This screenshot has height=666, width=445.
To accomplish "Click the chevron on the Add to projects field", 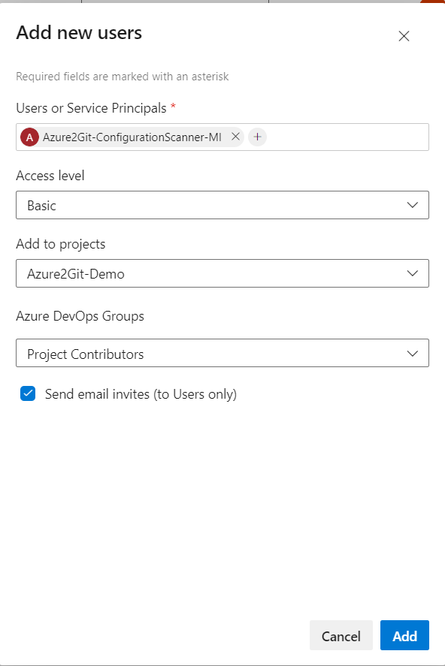I will pyautogui.click(x=412, y=273).
